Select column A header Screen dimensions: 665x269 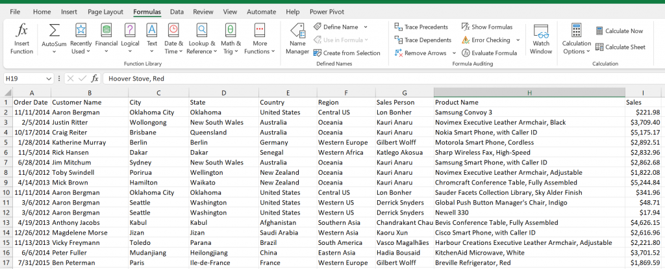click(x=32, y=92)
